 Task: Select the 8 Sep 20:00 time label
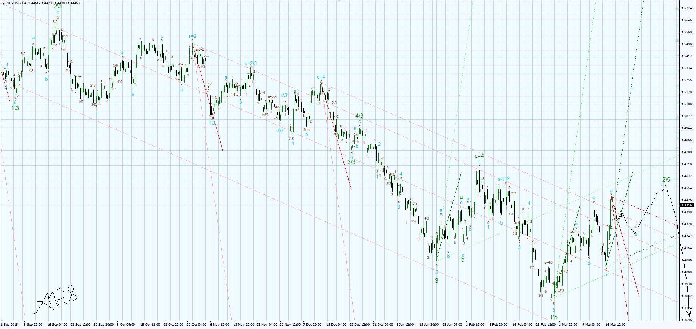[33, 324]
